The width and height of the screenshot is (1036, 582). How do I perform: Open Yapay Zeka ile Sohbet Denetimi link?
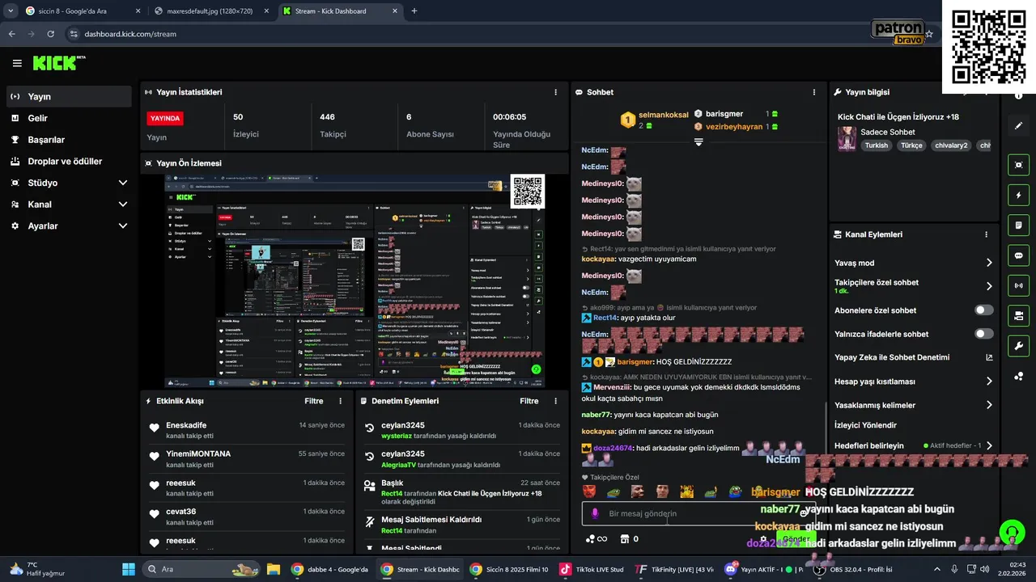913,357
